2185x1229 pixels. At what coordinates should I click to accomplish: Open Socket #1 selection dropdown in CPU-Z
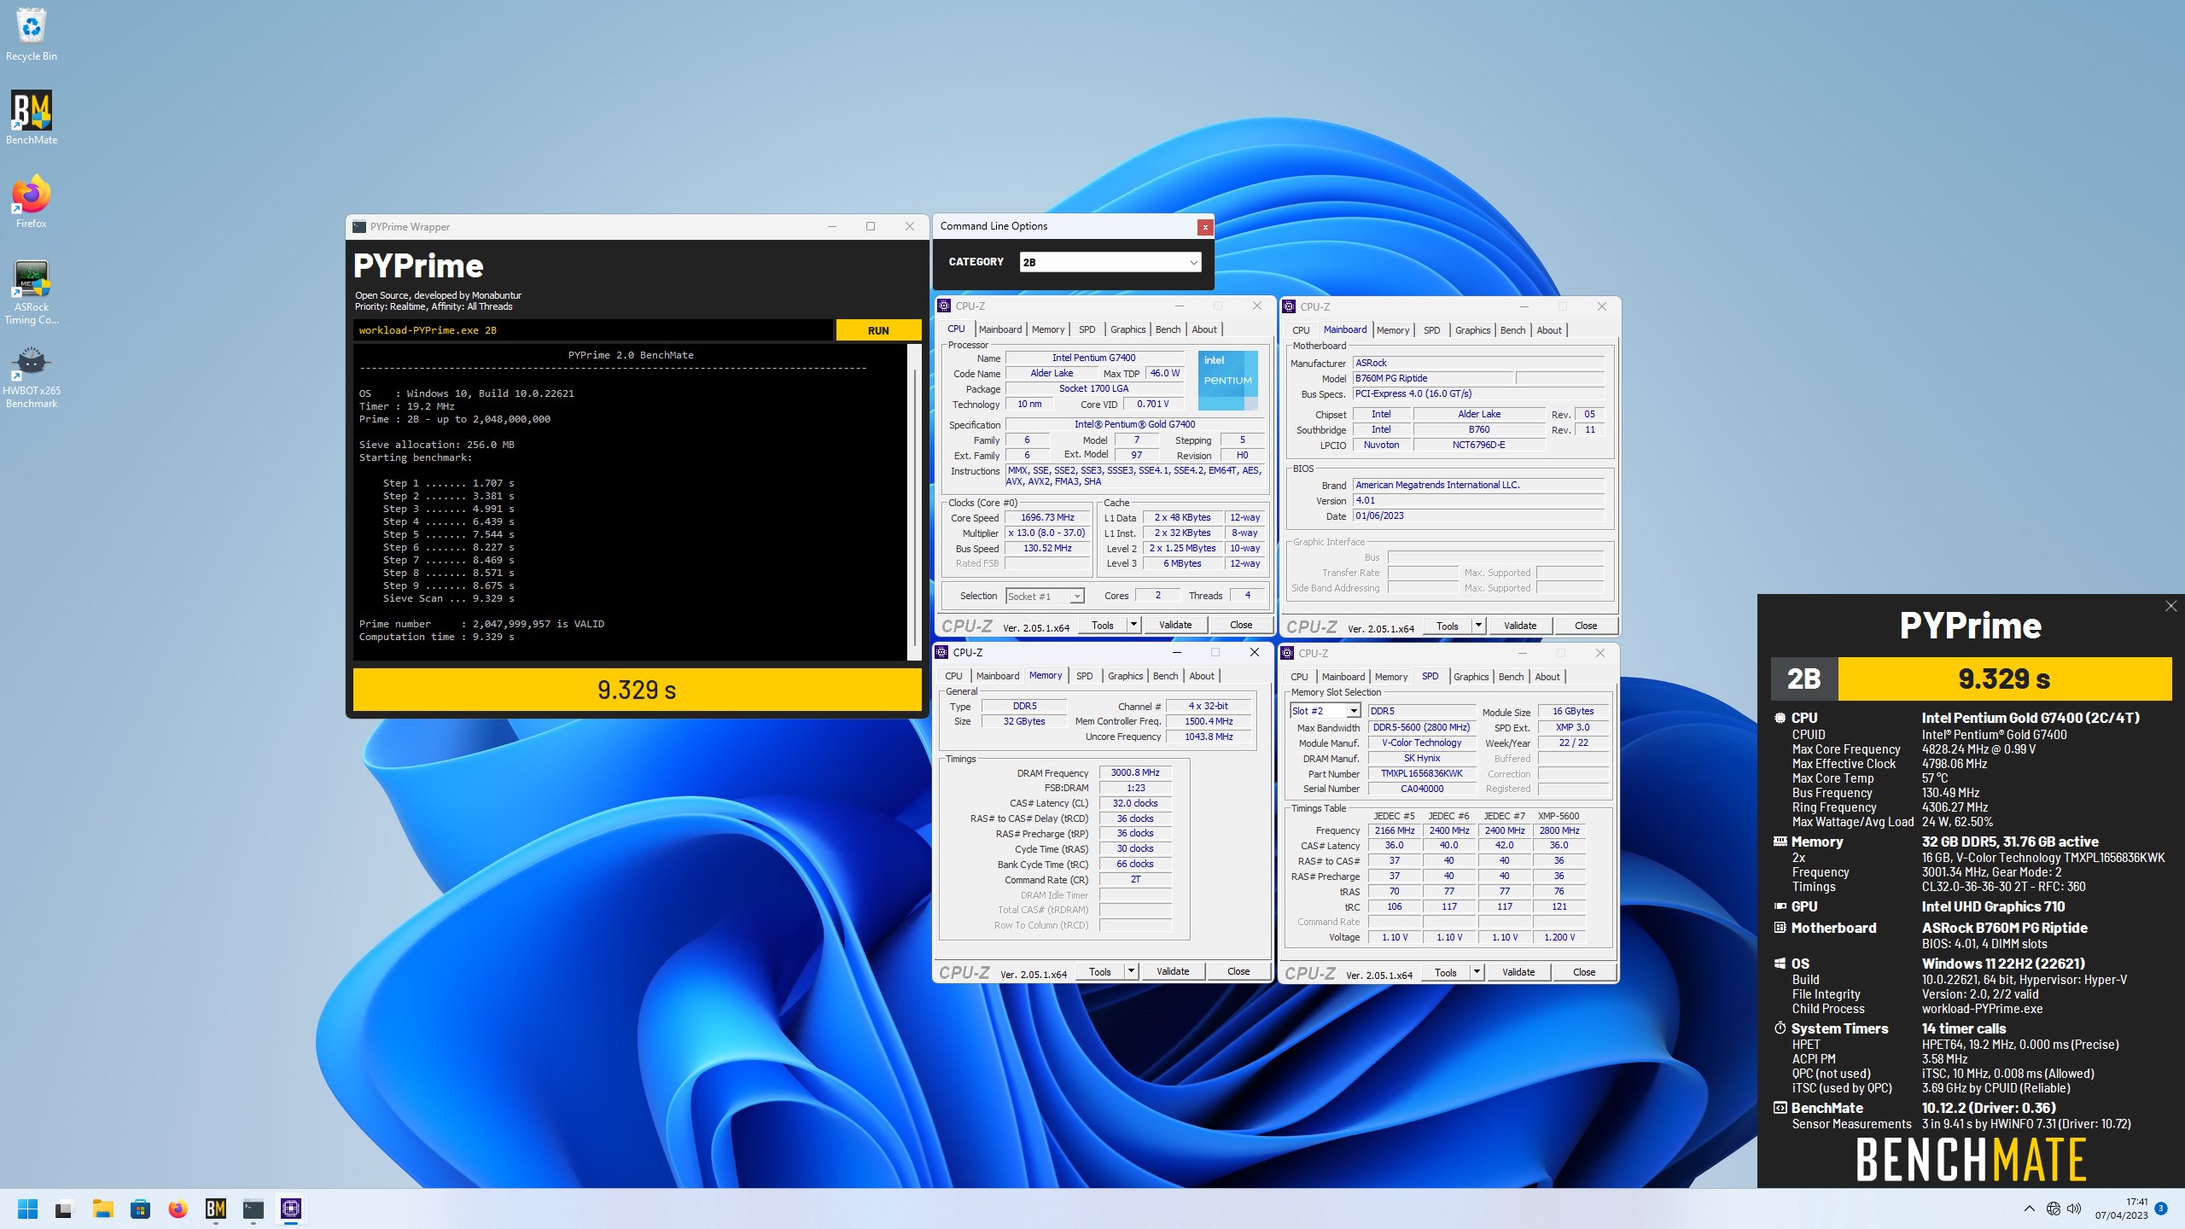pos(1045,596)
